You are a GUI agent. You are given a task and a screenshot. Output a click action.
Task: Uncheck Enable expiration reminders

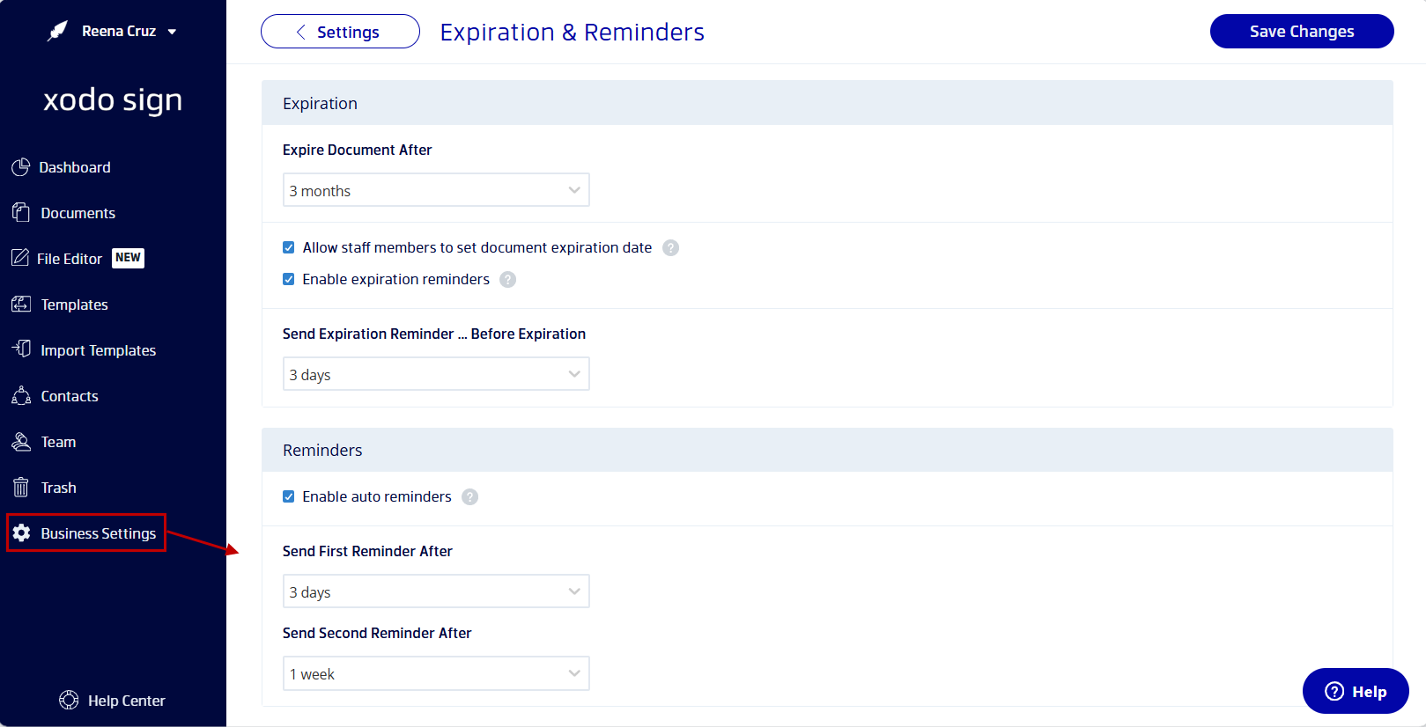tap(289, 279)
